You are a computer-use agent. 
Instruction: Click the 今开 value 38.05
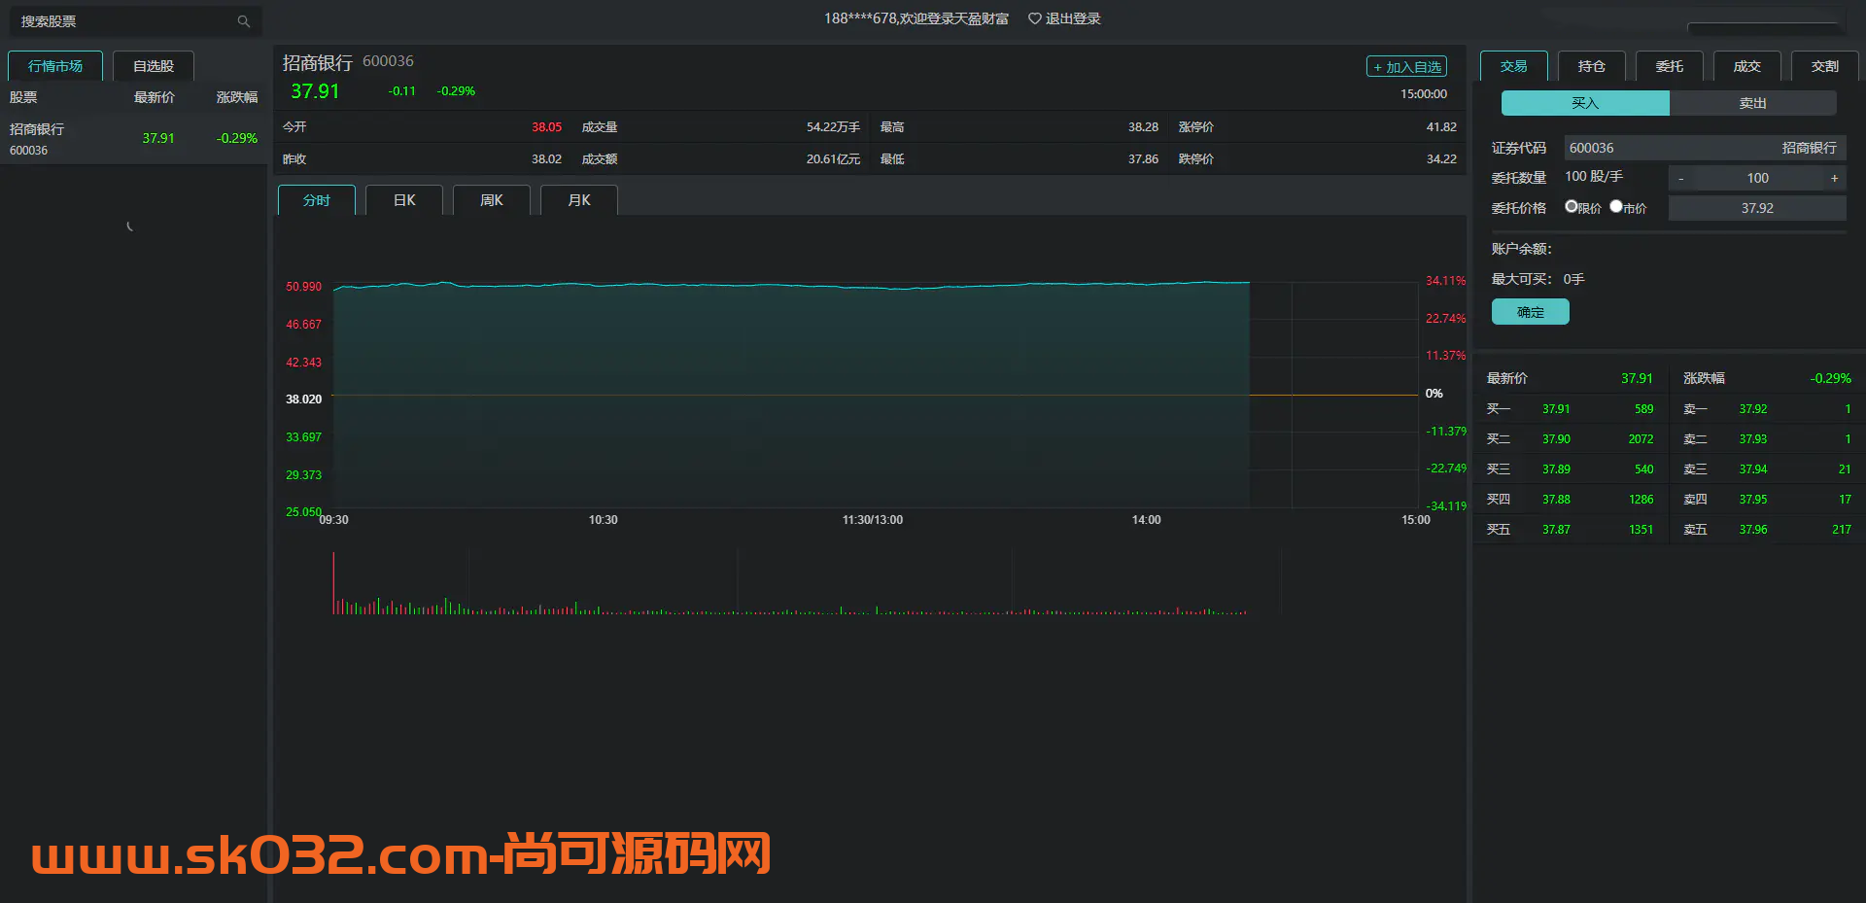(x=546, y=127)
